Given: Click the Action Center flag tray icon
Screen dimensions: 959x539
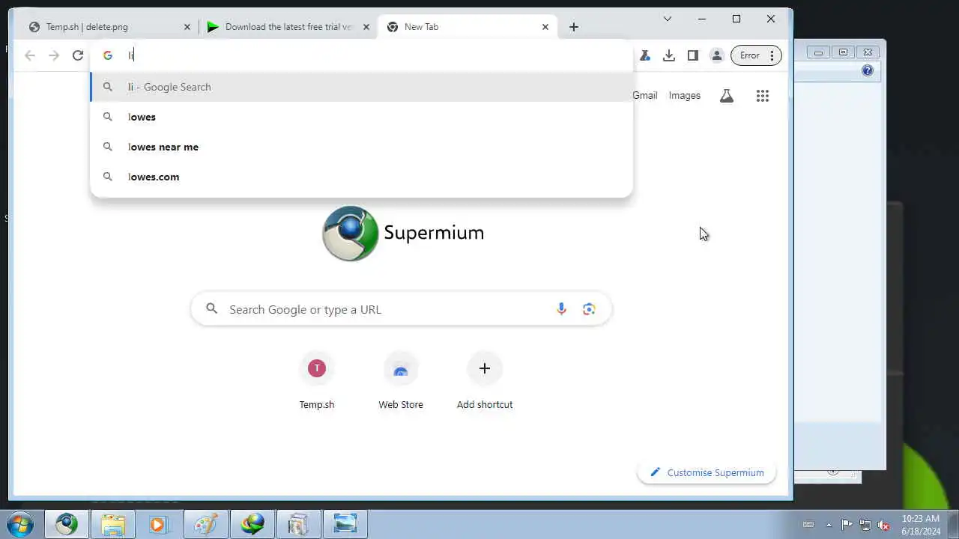Looking at the screenshot, I should (847, 525).
